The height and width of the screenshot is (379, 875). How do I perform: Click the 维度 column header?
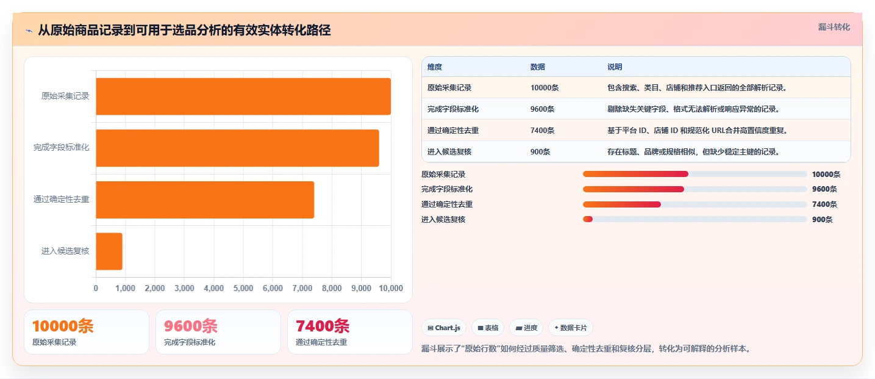pyautogui.click(x=435, y=67)
